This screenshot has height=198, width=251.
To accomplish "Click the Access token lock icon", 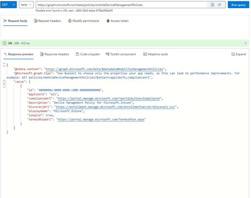I will click(x=108, y=21).
